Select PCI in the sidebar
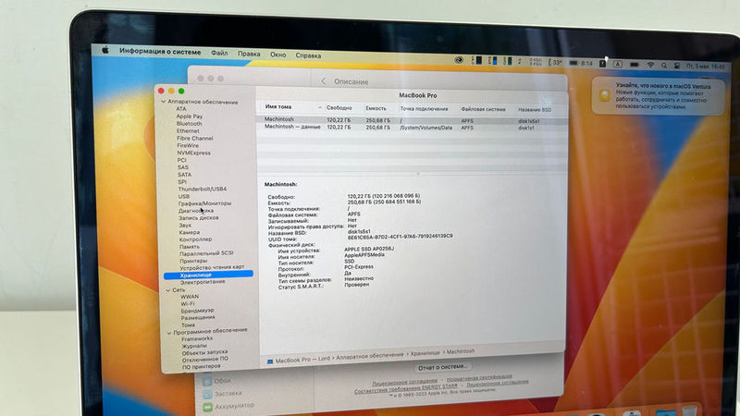The height and width of the screenshot is (416, 740). point(182,160)
